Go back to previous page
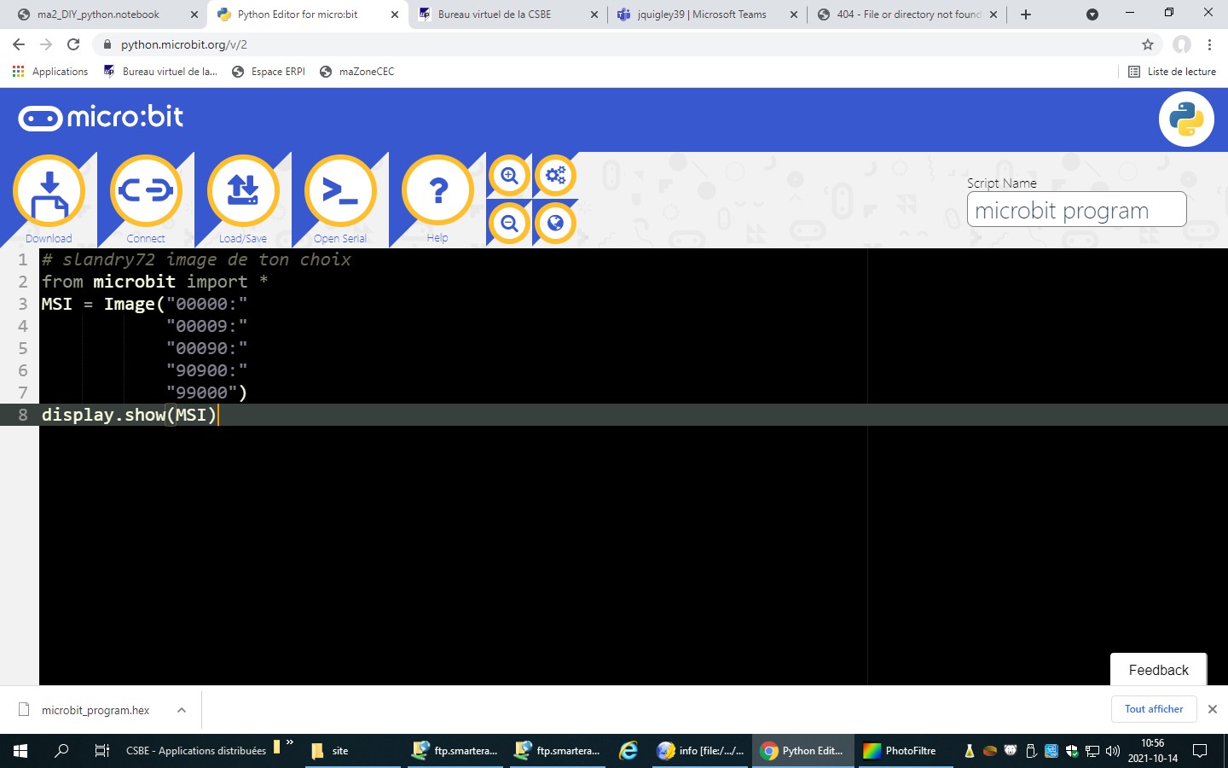 tap(19, 44)
